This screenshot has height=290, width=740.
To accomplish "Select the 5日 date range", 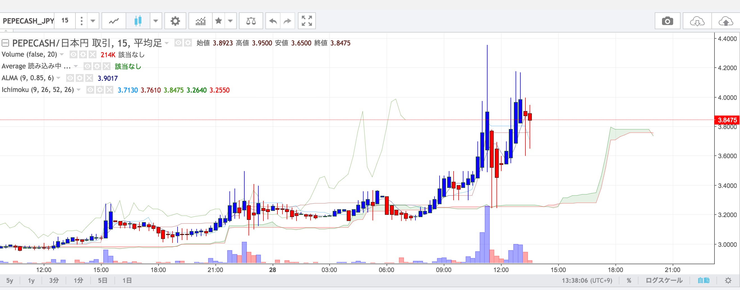I will (x=103, y=280).
